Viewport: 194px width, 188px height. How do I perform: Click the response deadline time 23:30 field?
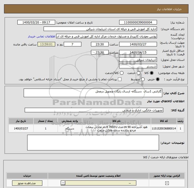[x=100, y=44]
